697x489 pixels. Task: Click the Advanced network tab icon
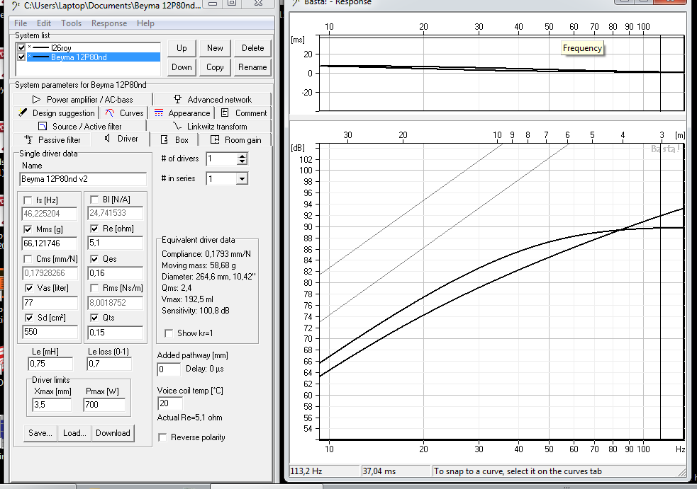[x=177, y=100]
